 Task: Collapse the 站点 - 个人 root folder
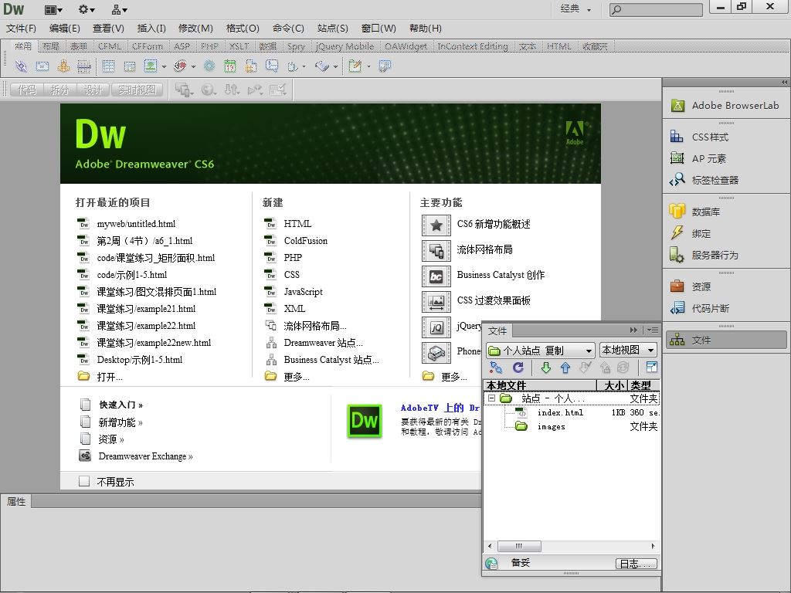(x=491, y=398)
